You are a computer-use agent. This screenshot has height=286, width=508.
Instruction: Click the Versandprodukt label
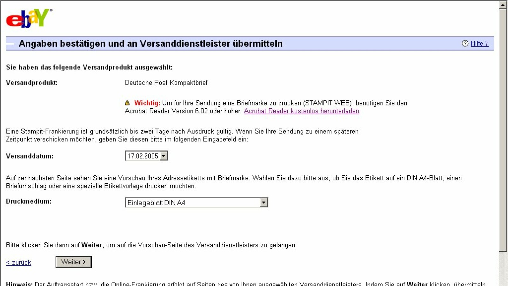tap(32, 83)
